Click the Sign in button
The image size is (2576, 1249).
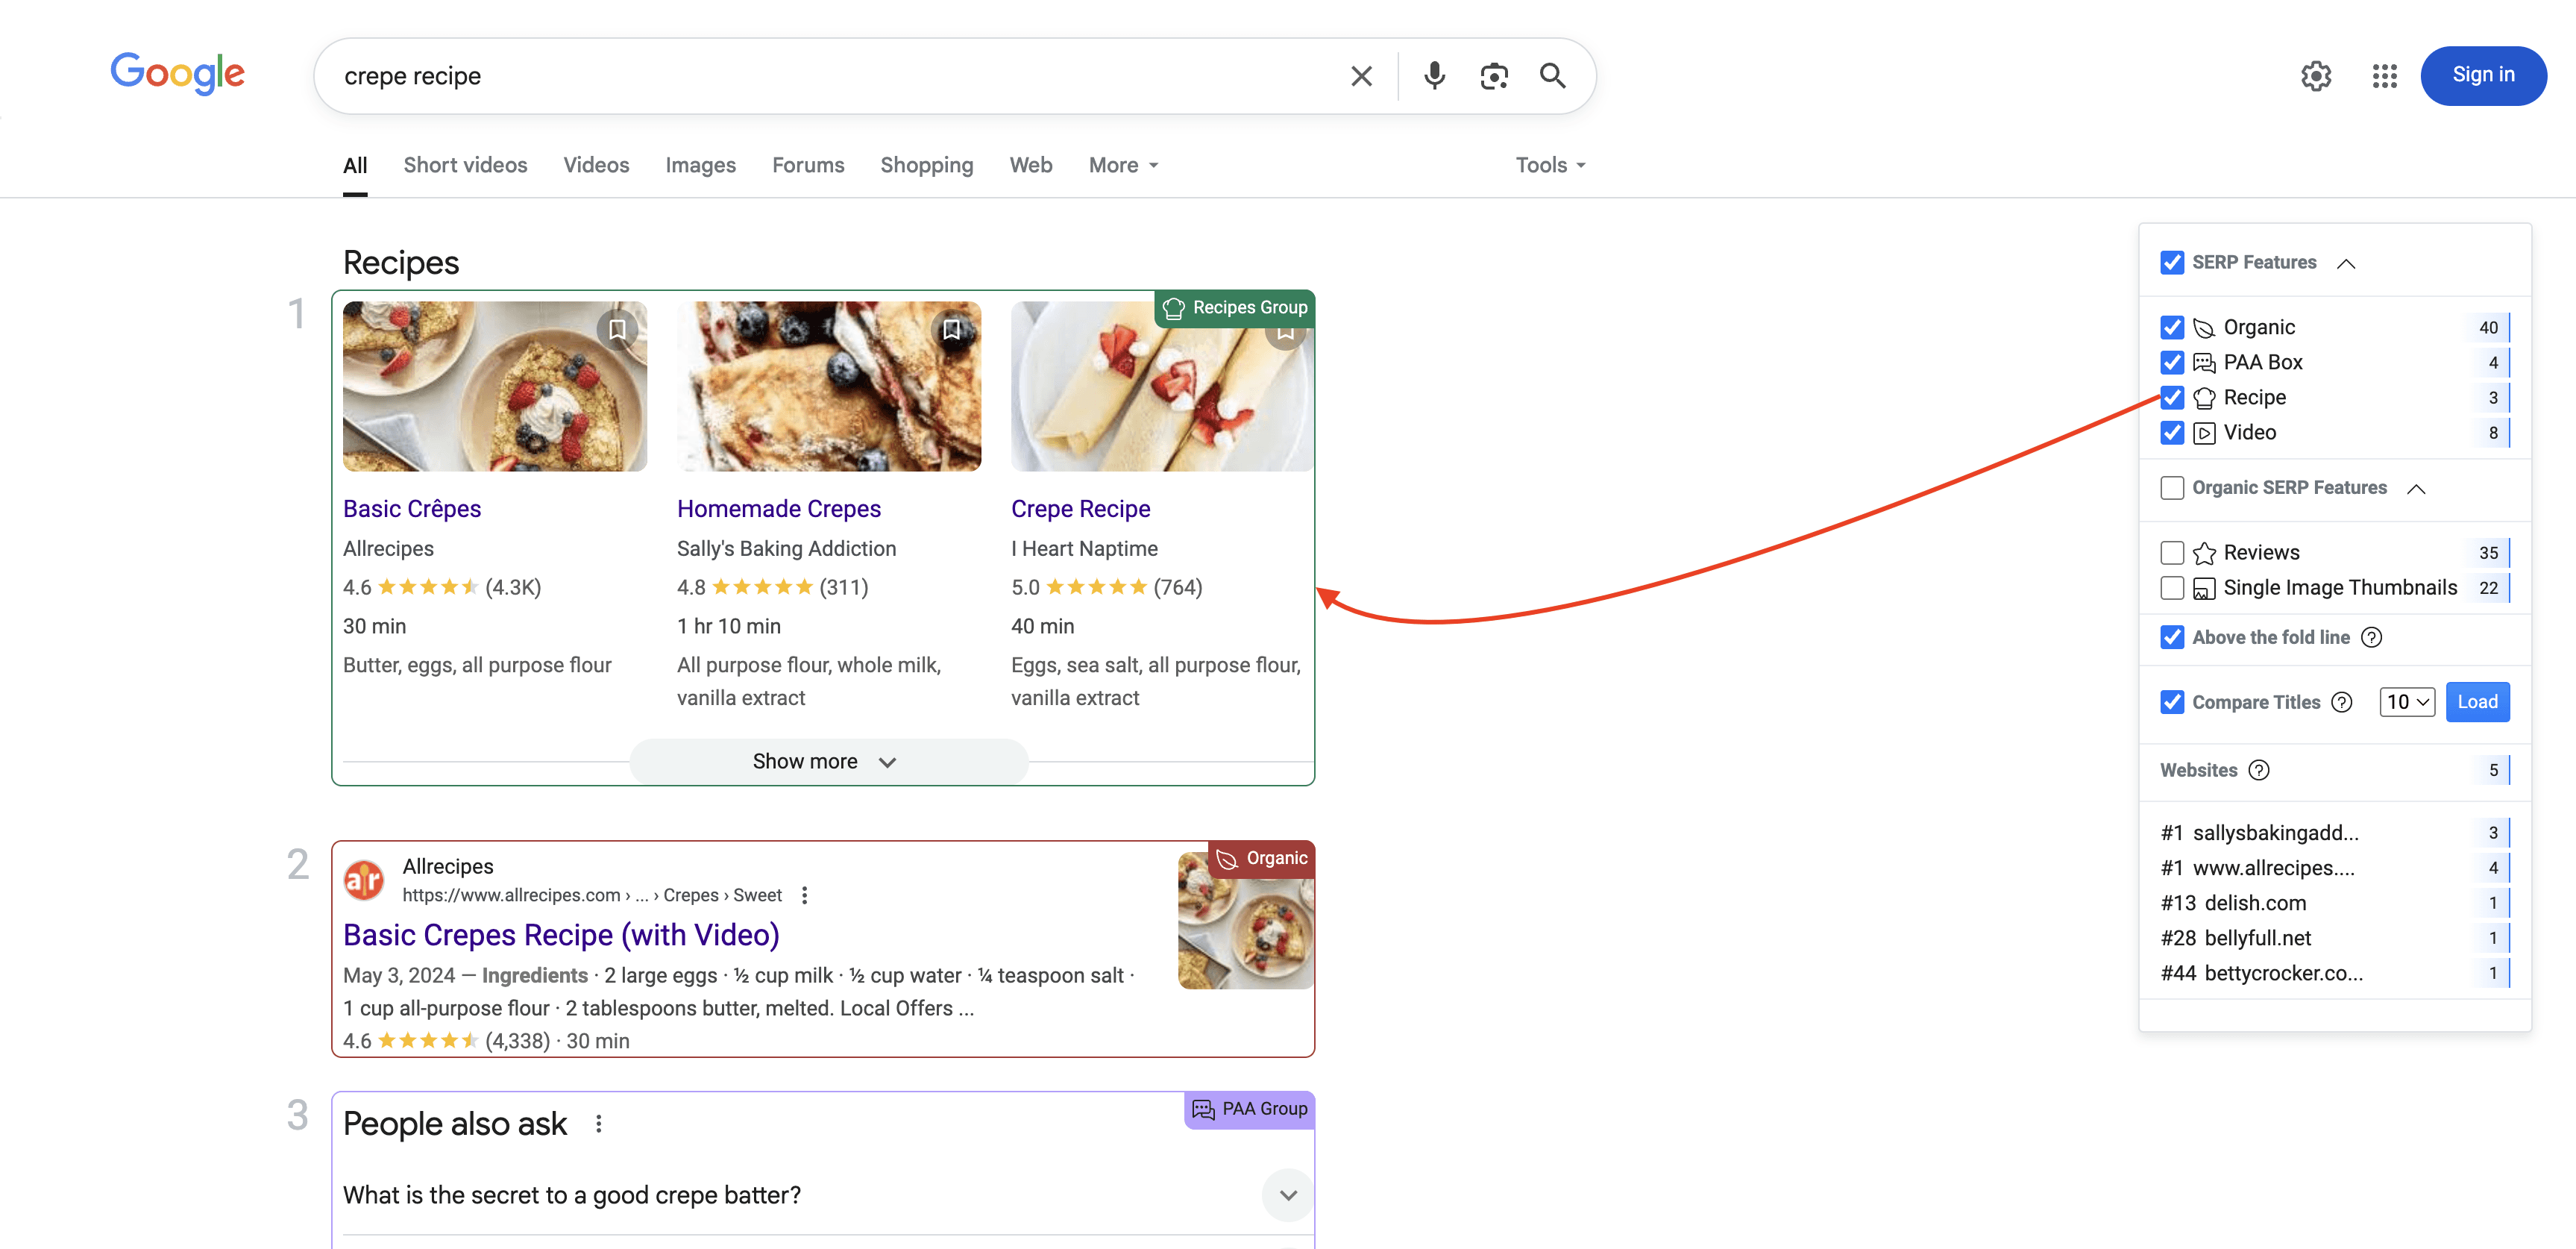(2483, 75)
